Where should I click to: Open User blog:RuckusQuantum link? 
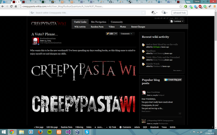(x=51, y=43)
